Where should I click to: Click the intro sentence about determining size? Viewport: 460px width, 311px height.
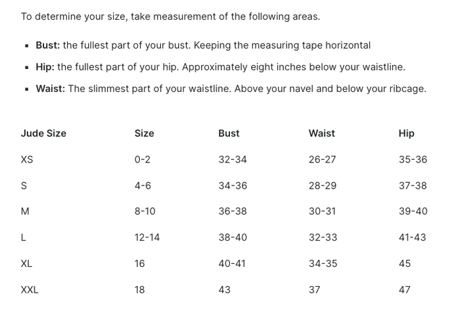pos(170,16)
